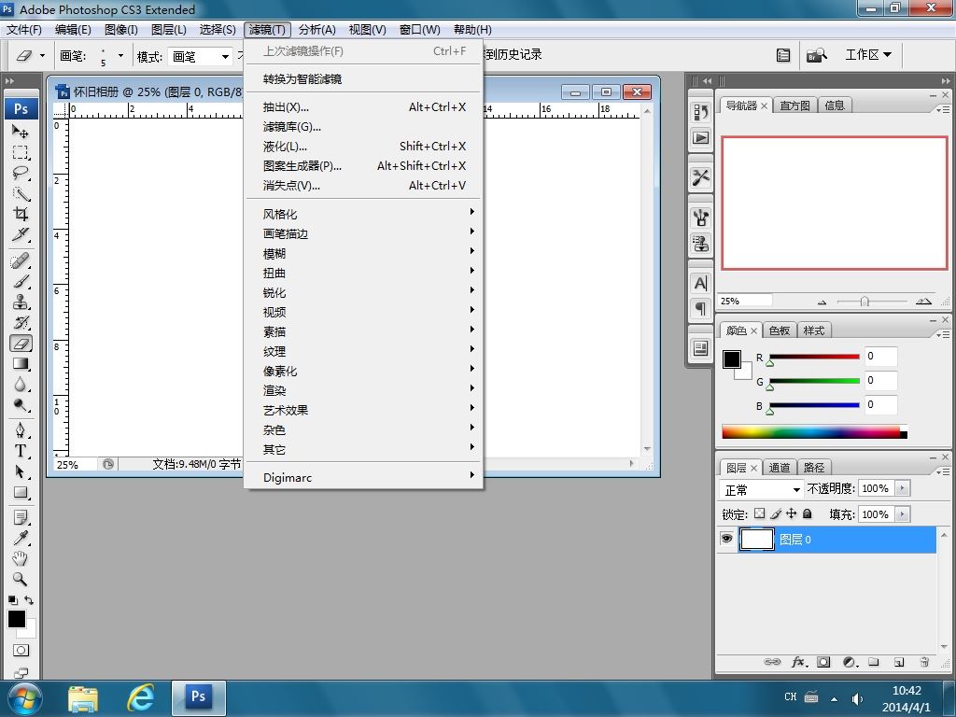This screenshot has width=956, height=717.
Task: Open the Bridge browser icon
Action: [817, 55]
